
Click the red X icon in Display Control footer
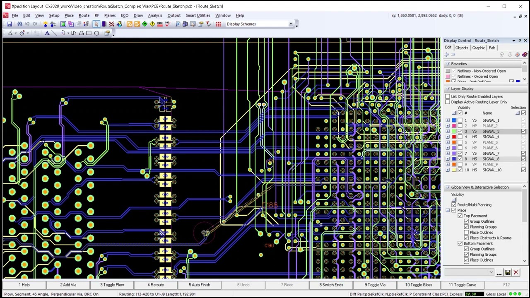click(x=516, y=272)
